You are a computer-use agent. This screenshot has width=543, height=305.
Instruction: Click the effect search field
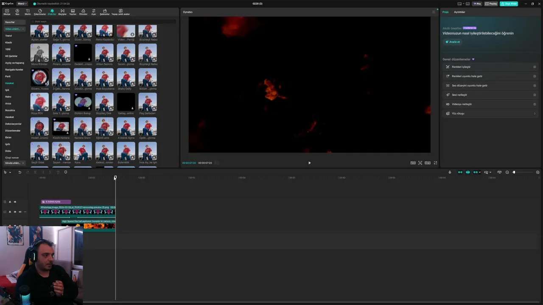point(103,22)
